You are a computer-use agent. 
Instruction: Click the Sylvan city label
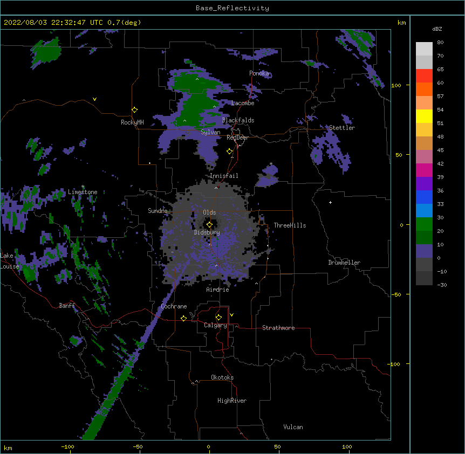[x=210, y=132]
